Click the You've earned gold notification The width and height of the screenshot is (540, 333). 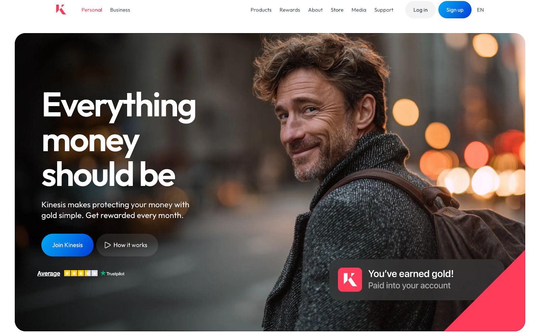tap(417, 280)
